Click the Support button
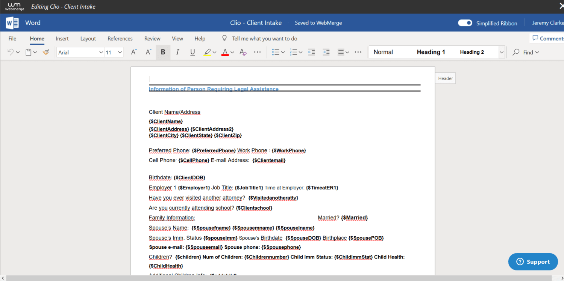This screenshot has height=281, width=564. 533,262
